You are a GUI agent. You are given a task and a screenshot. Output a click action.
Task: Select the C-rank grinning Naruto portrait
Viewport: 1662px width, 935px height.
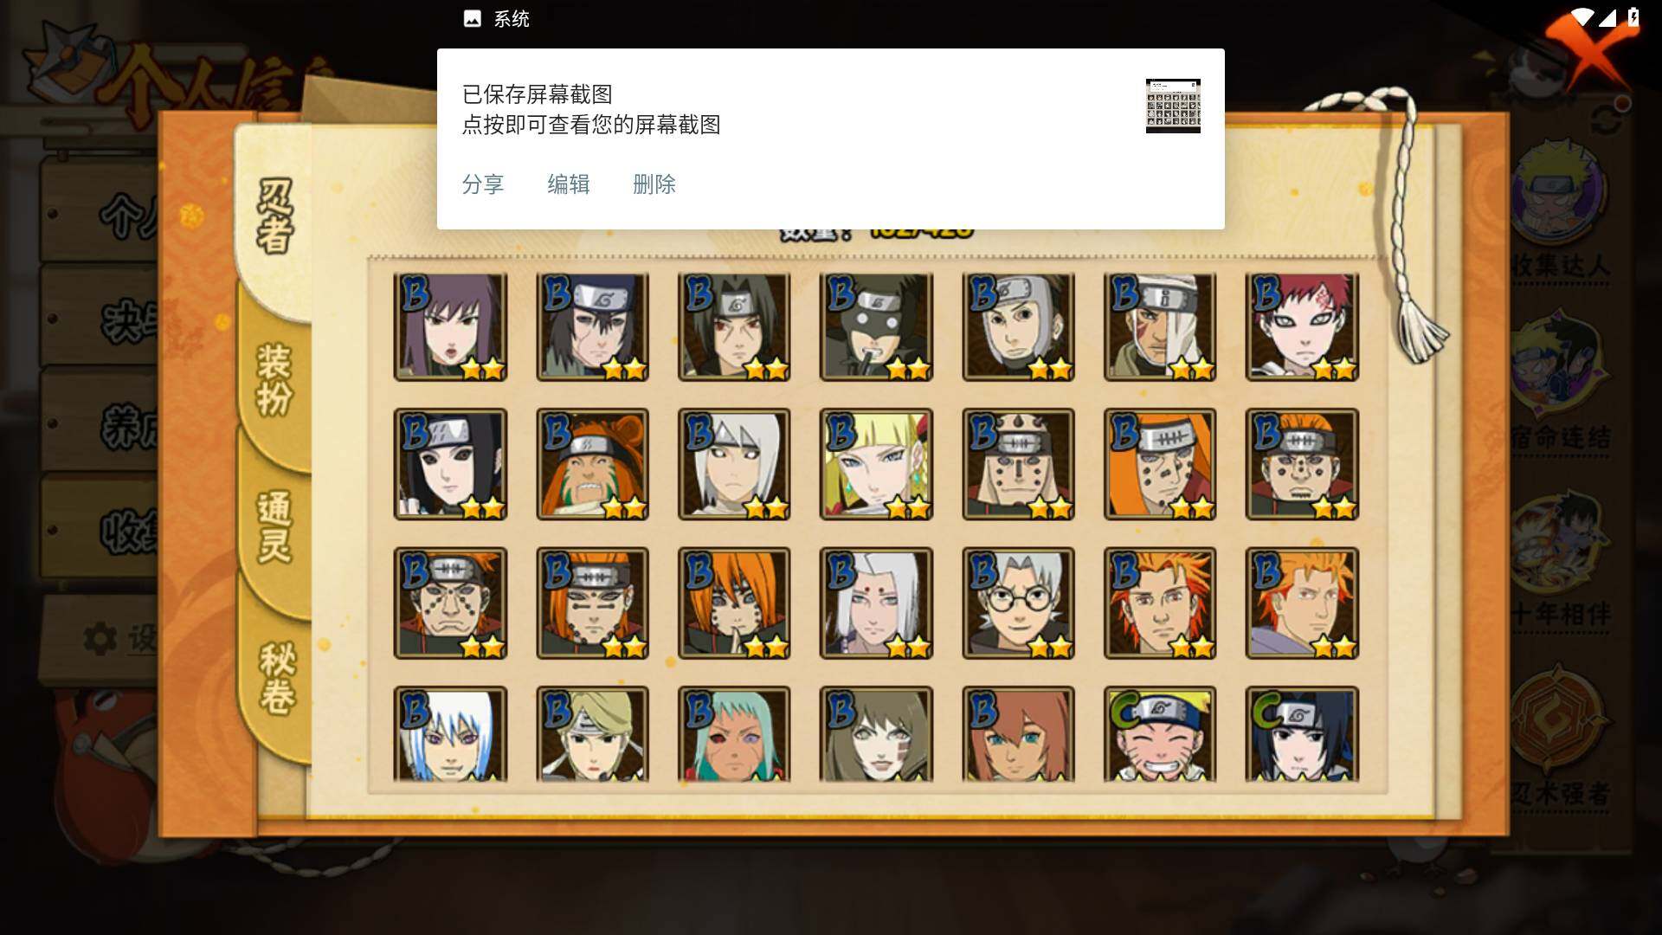[1160, 734]
